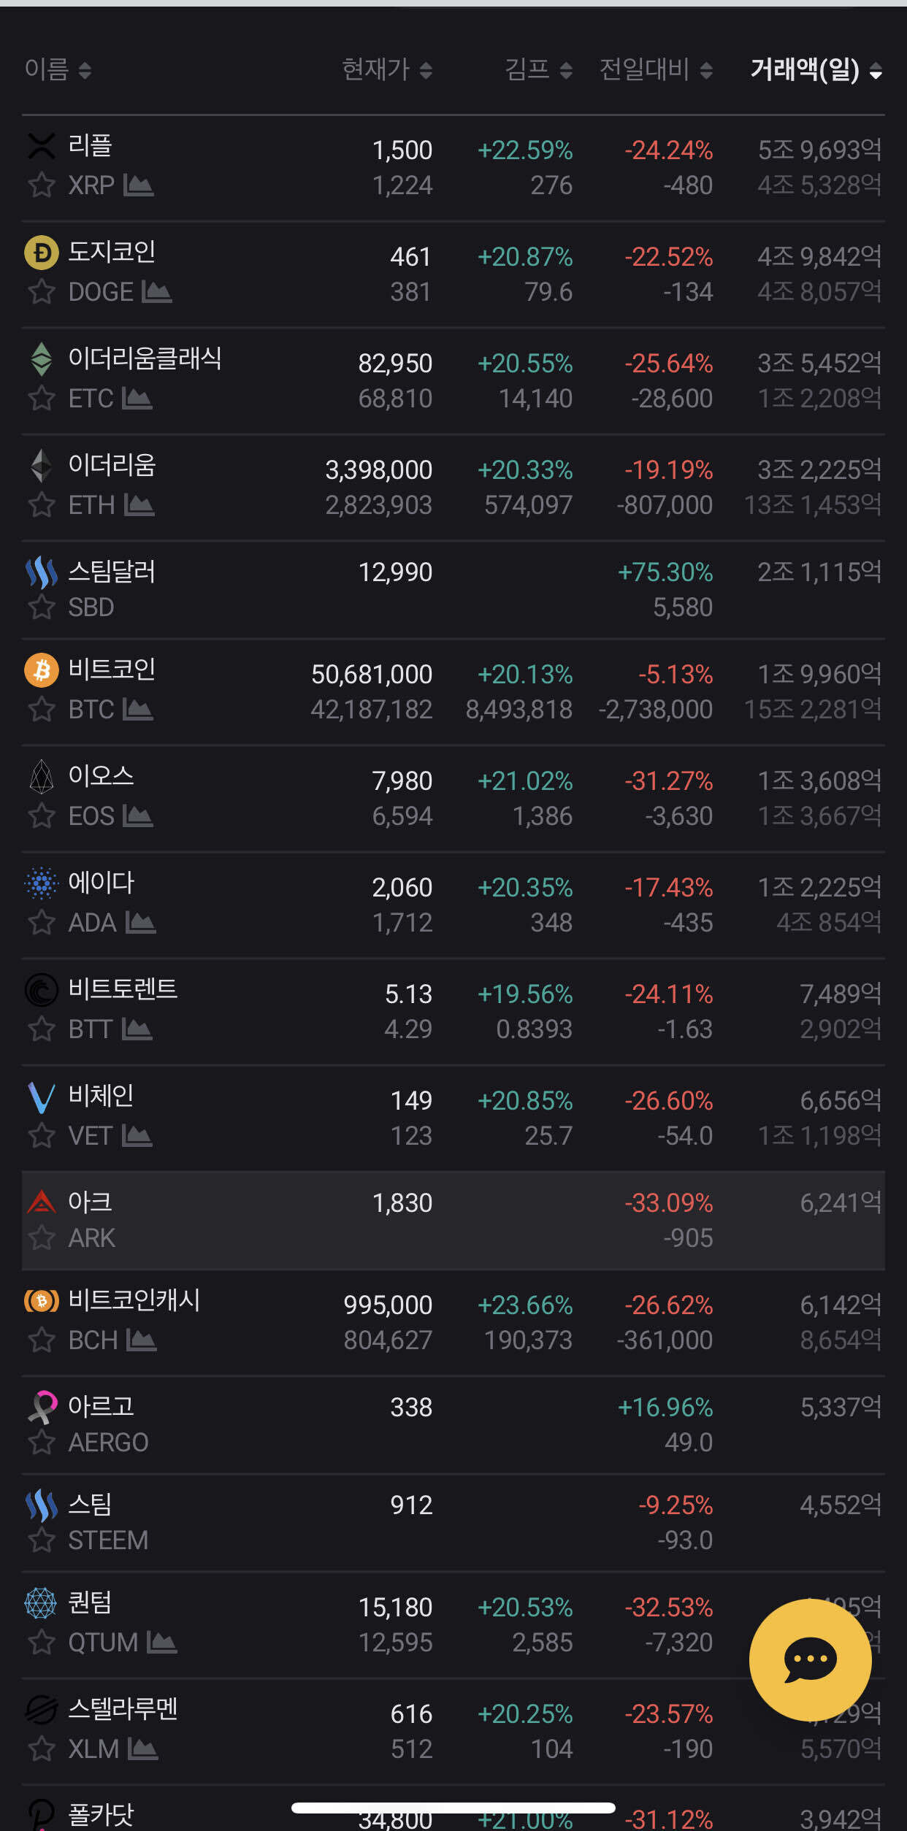Open the 스팀달러 coin name
The image size is (907, 1831).
112,572
